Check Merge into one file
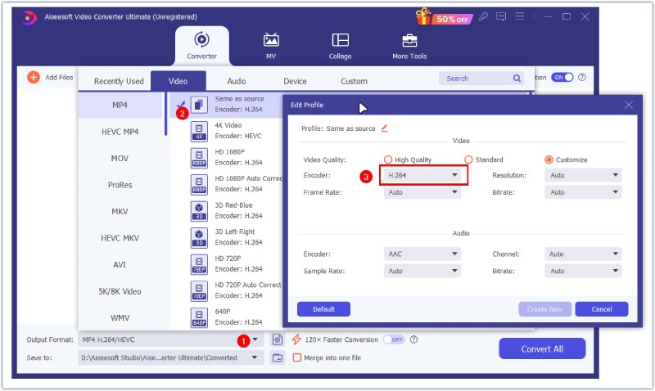 [297, 357]
